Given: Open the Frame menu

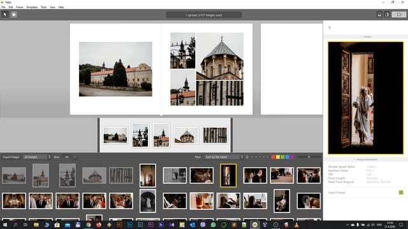Looking at the screenshot, I should [x=20, y=7].
